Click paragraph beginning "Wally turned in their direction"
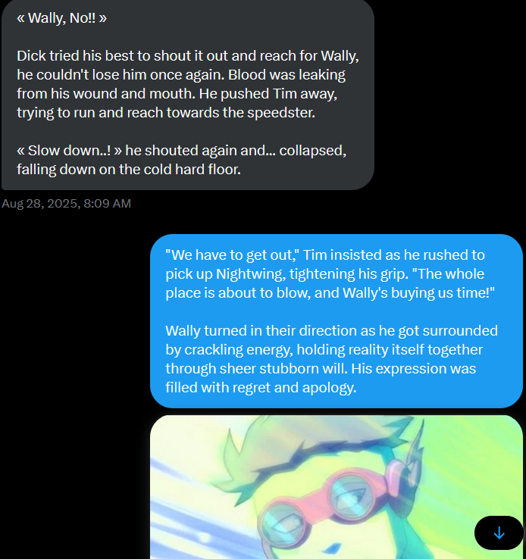The height and width of the screenshot is (559, 526). (332, 359)
